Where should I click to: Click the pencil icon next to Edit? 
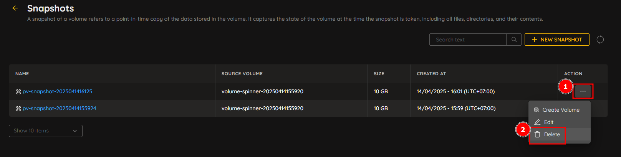537,122
